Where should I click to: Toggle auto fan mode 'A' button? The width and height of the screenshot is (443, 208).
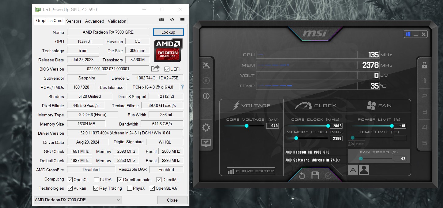pos(353,170)
